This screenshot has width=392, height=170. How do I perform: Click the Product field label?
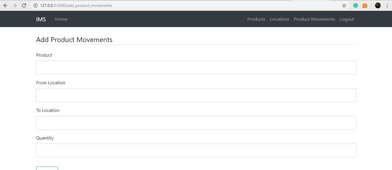tap(44, 55)
